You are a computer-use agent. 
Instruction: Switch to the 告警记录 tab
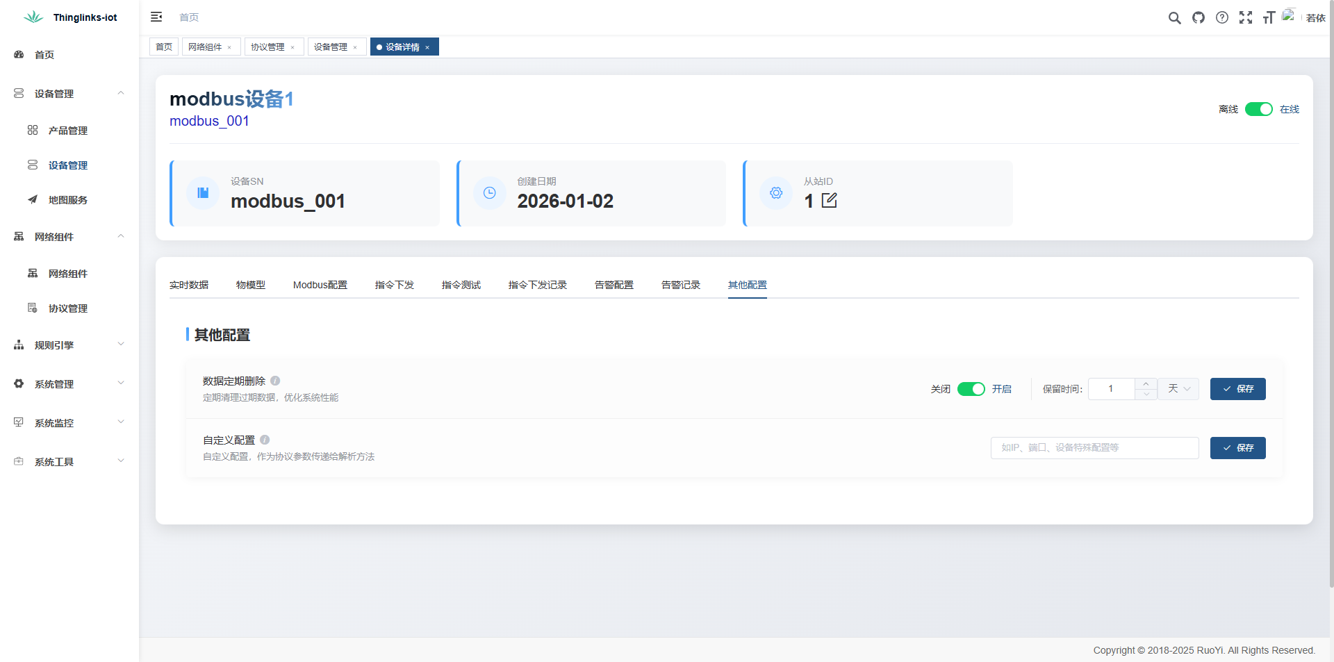(680, 285)
